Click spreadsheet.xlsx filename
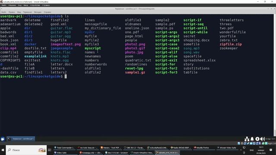This screenshot has width=276, height=155. click(199, 60)
